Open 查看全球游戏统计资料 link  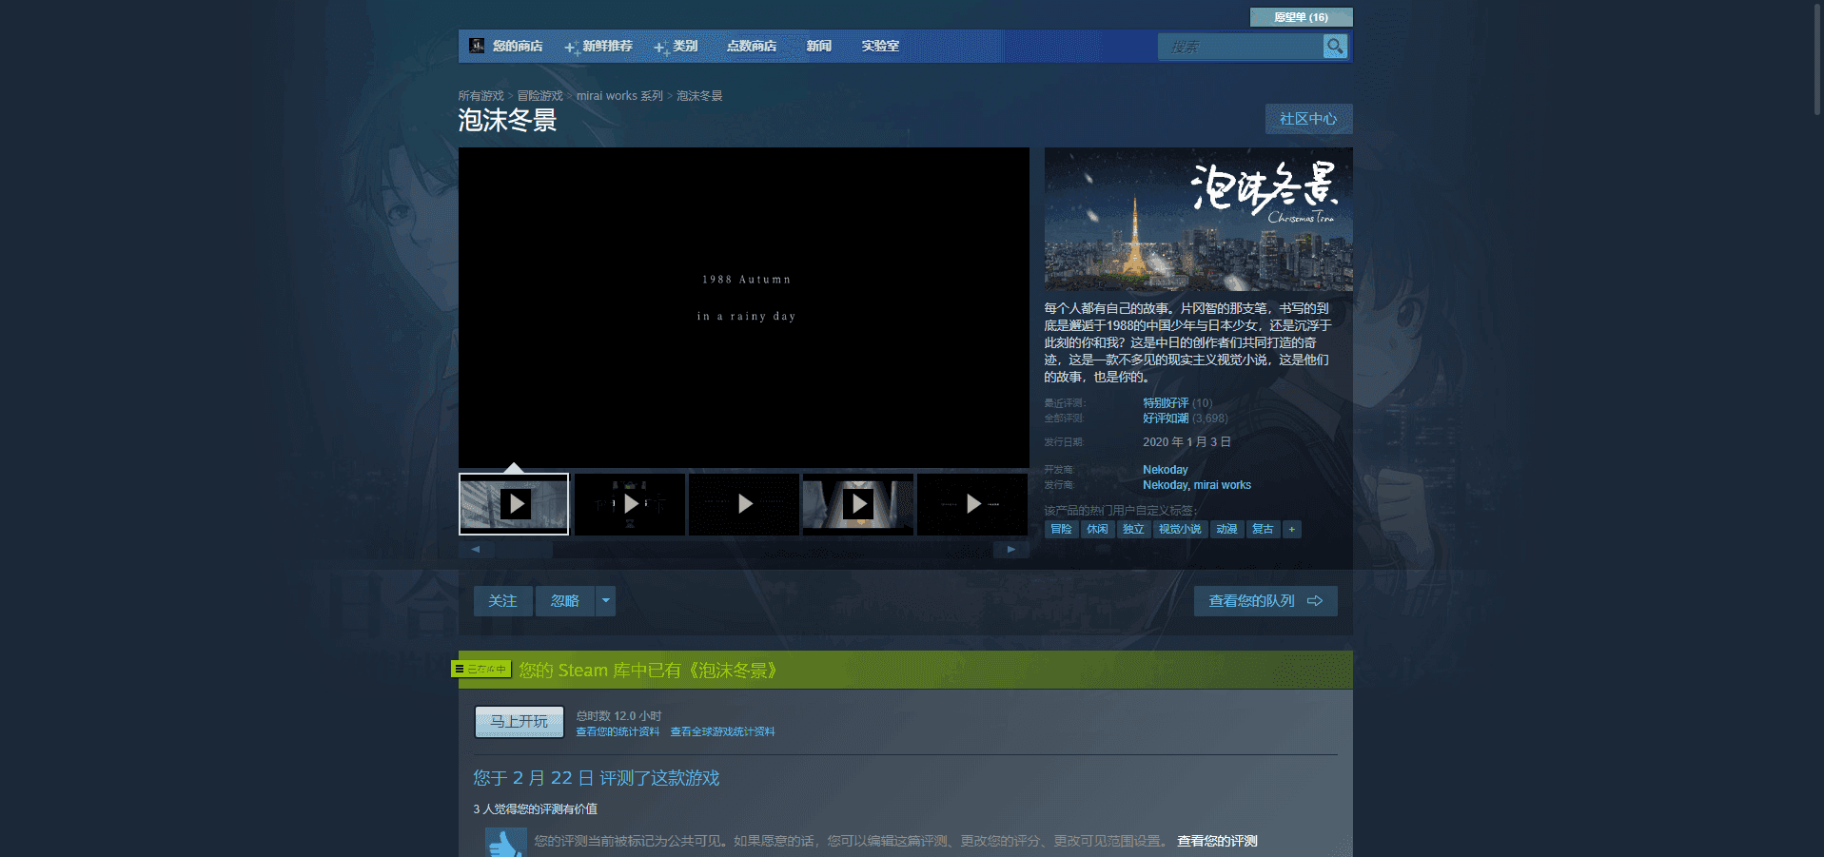(x=722, y=731)
